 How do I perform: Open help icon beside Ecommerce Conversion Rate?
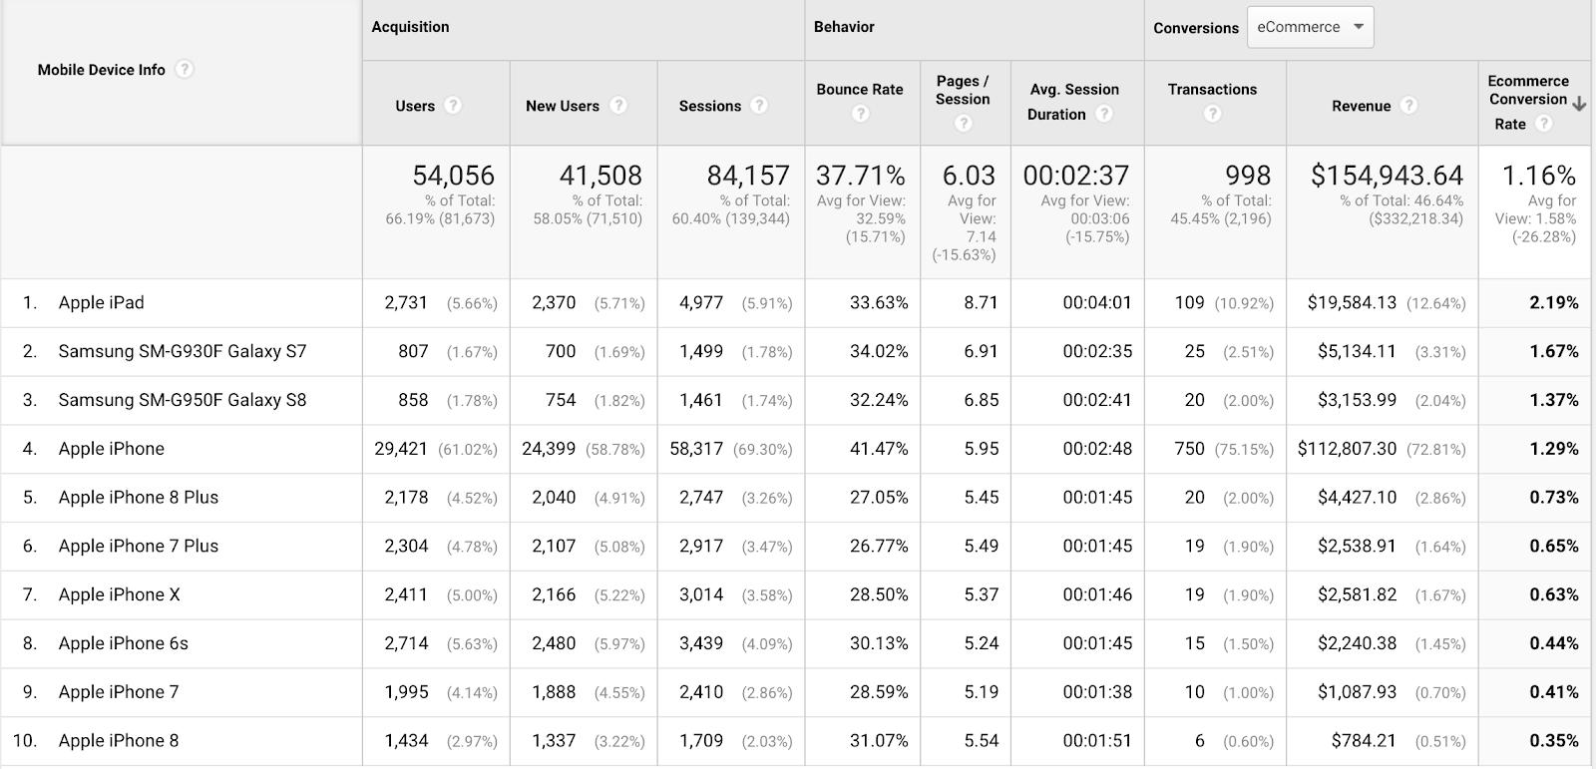pos(1544,124)
